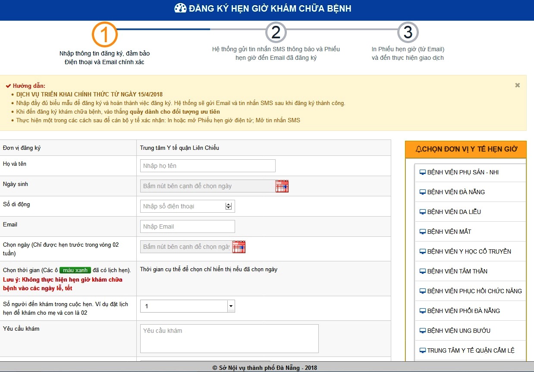
Task: Open the appointment date calendar icon
Action: point(239,247)
